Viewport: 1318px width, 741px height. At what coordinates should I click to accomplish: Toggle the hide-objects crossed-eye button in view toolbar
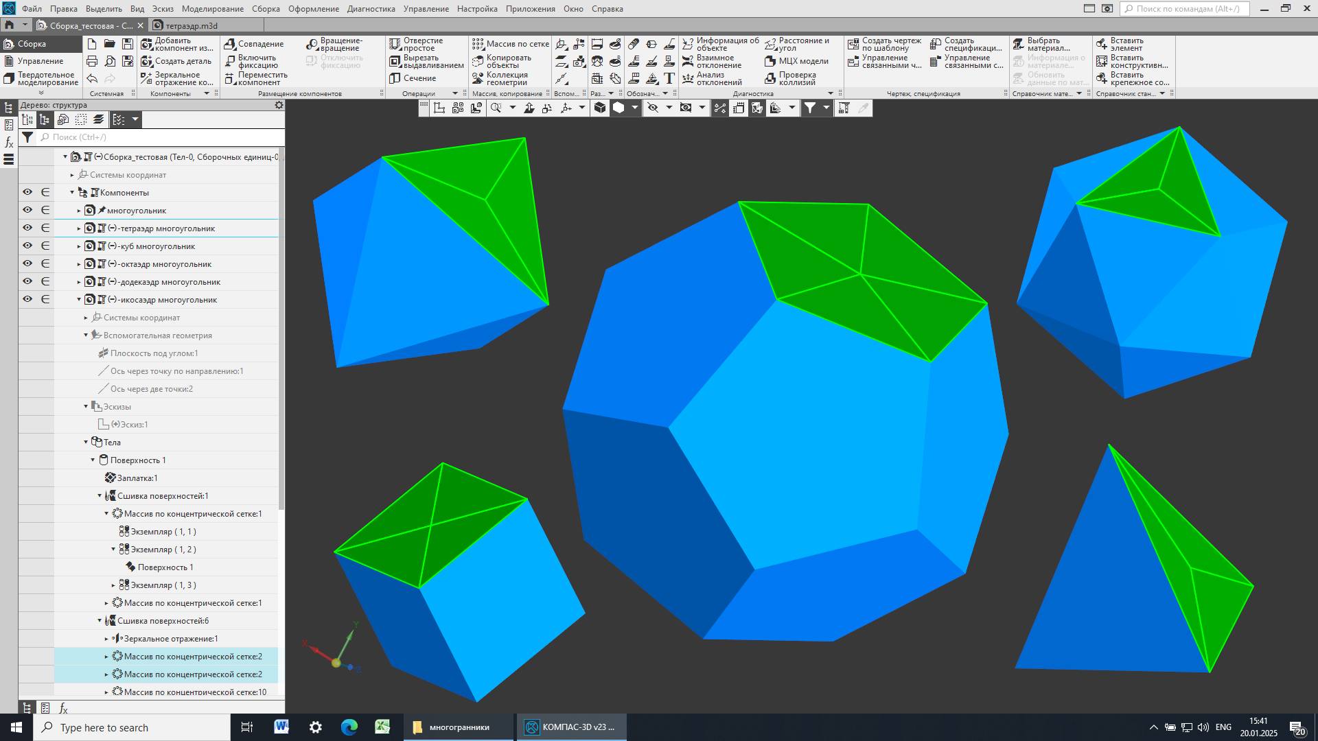tap(652, 108)
